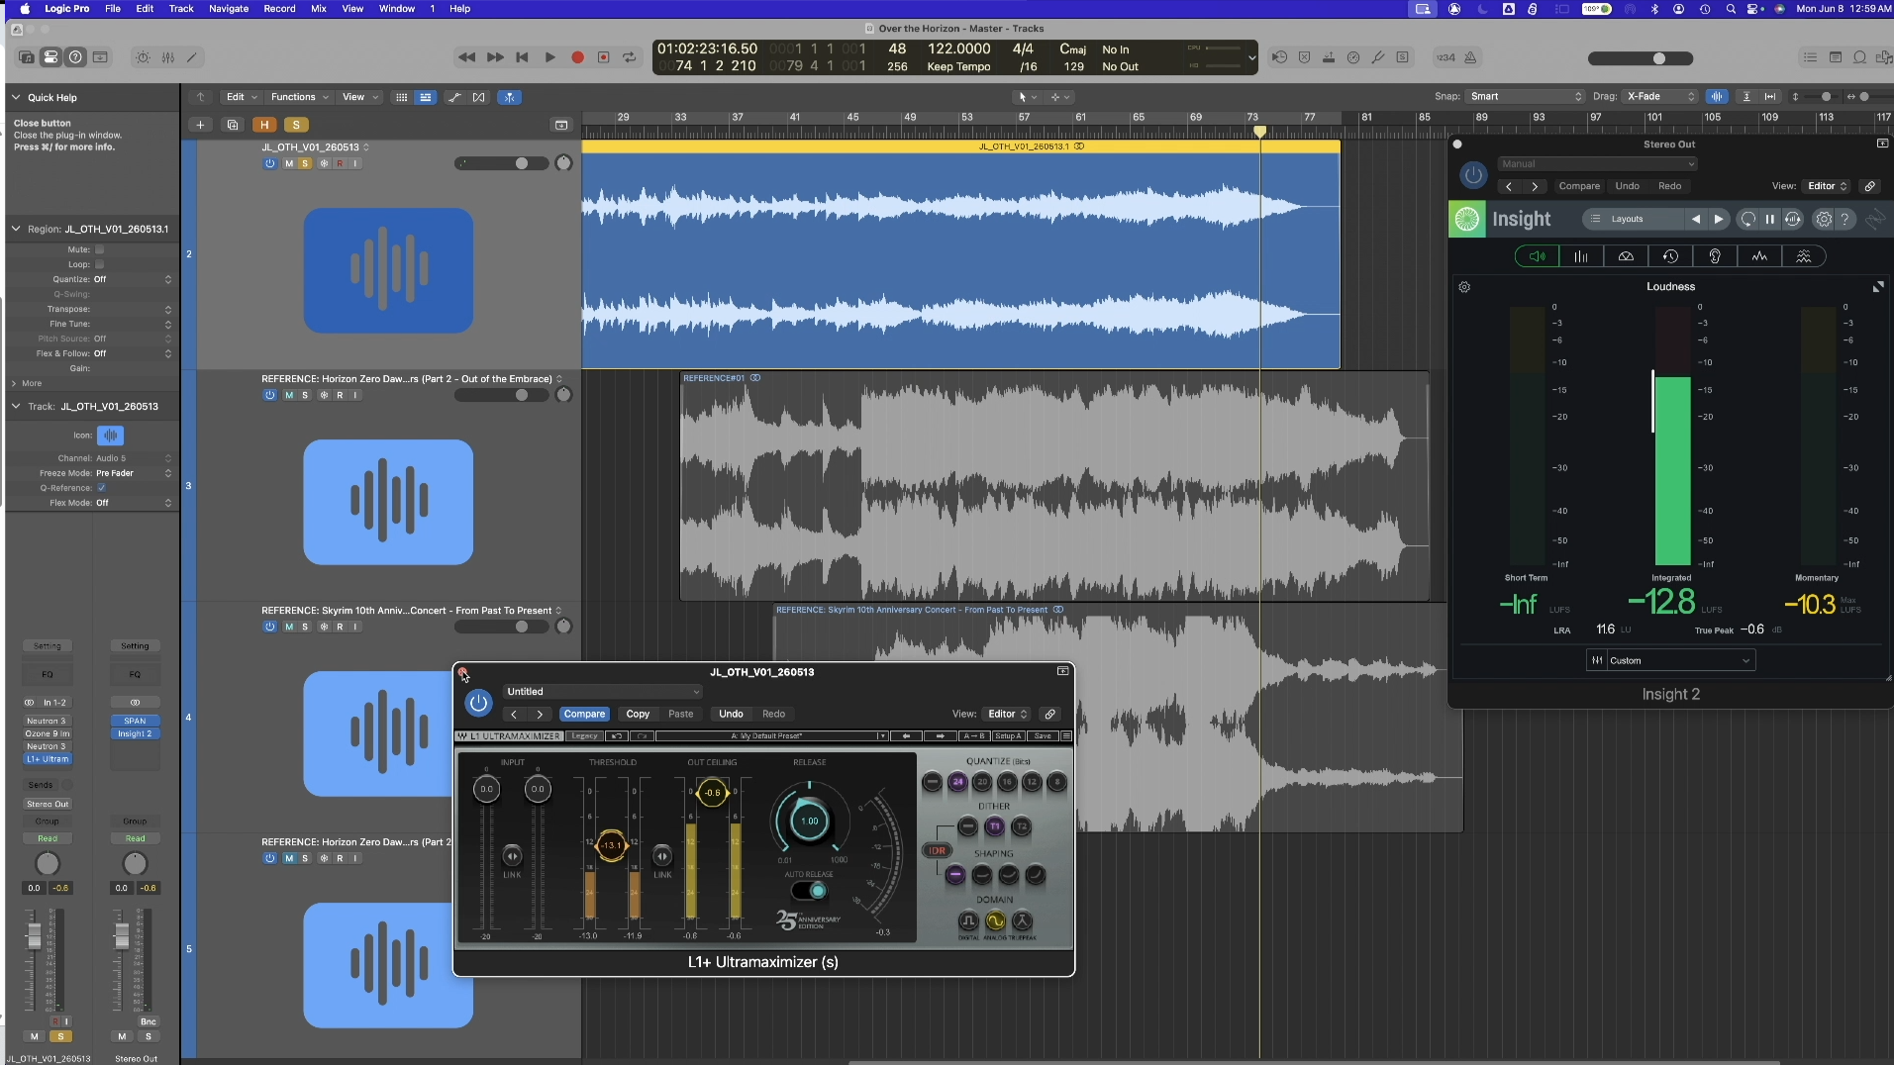Select the Insight History clock tab
The width and height of the screenshot is (1894, 1065).
[1670, 256]
